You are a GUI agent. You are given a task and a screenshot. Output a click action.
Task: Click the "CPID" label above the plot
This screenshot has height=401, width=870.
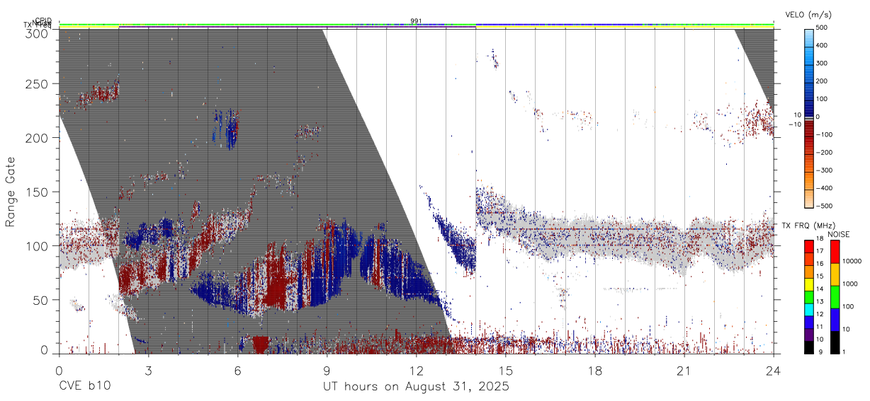(43, 21)
